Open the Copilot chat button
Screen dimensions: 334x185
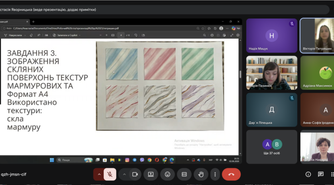coord(236,28)
